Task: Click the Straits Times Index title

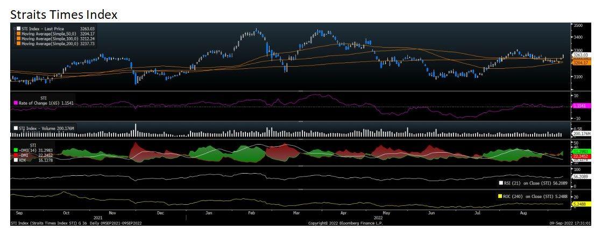Action: point(64,15)
